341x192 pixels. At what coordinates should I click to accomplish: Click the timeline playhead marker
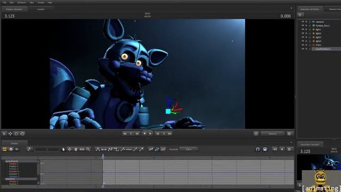(103, 156)
